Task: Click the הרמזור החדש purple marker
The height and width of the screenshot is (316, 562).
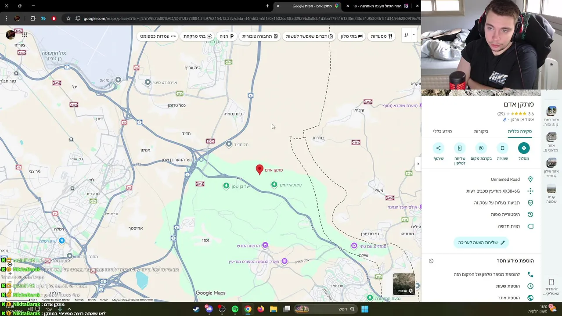Action: (265, 245)
